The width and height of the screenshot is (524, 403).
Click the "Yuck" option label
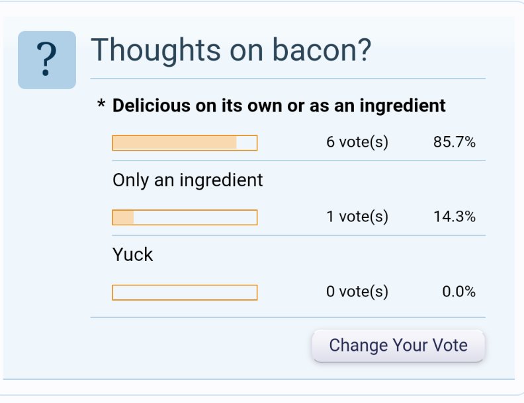click(x=132, y=255)
